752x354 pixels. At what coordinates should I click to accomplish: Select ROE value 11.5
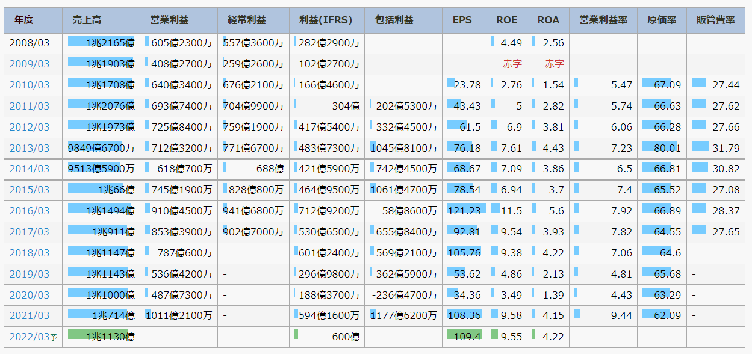pos(512,211)
